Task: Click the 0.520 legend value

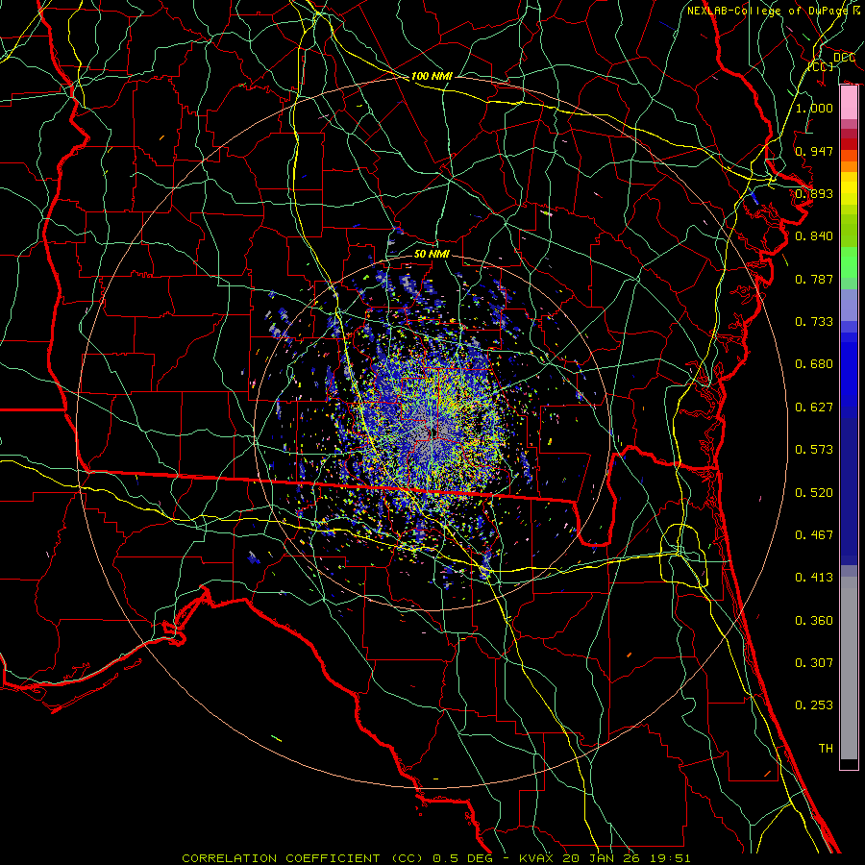Action: (x=814, y=493)
